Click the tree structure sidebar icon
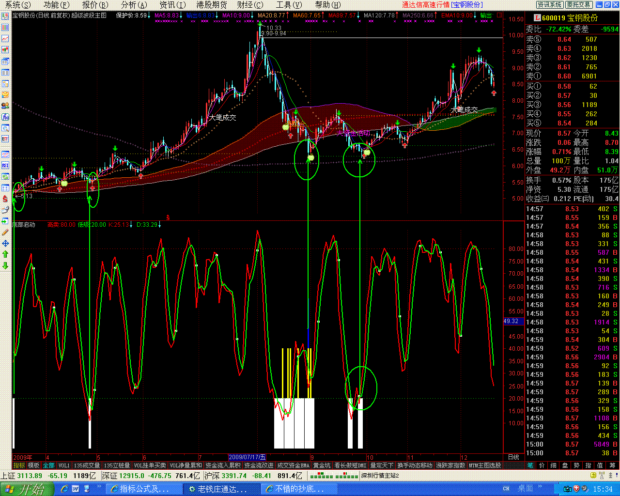This screenshot has height=496, width=620. (x=5, y=83)
